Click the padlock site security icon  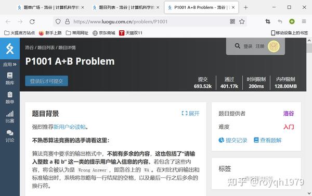(x=68, y=21)
